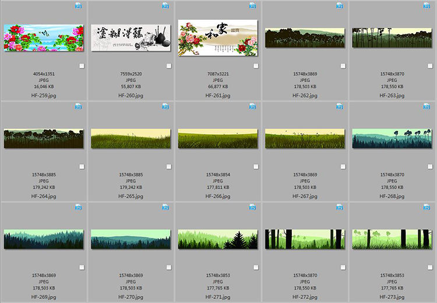The height and width of the screenshot is (303, 437).
Task: Check the selection box for HF-264.jpg
Action: pos(82,166)
